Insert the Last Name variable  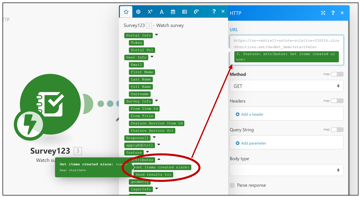141,79
